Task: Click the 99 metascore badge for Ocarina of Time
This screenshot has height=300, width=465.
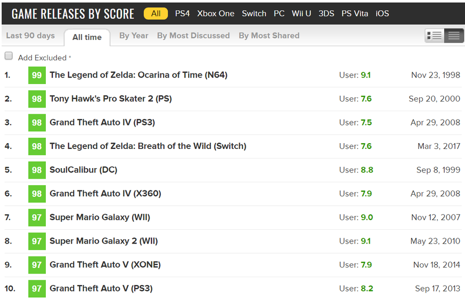Action: click(x=37, y=75)
